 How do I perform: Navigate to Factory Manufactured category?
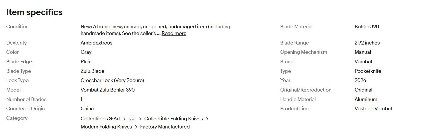[x=165, y=127]
